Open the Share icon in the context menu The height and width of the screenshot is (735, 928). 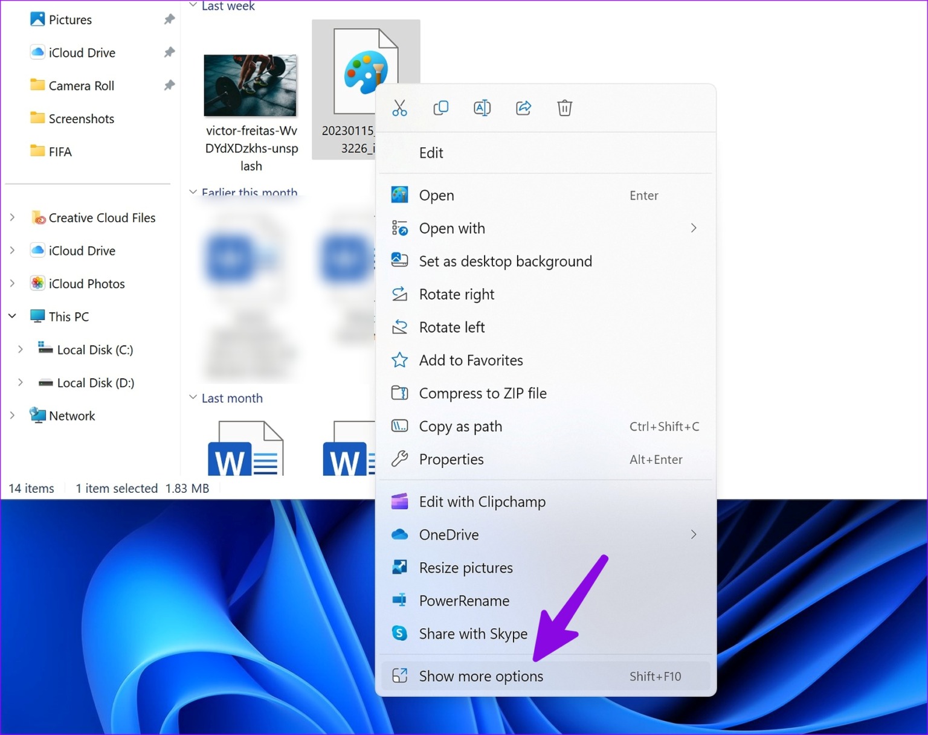pyautogui.click(x=523, y=108)
